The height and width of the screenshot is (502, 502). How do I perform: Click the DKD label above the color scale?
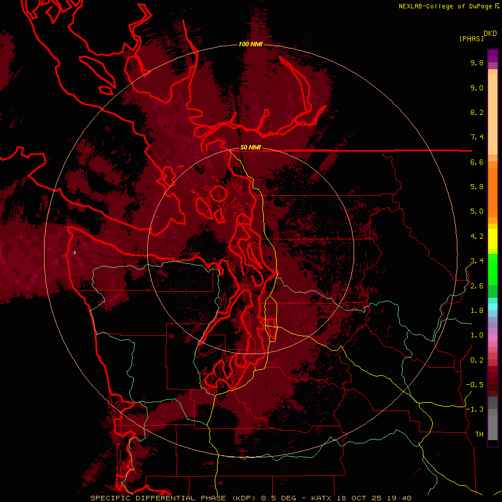[x=490, y=33]
